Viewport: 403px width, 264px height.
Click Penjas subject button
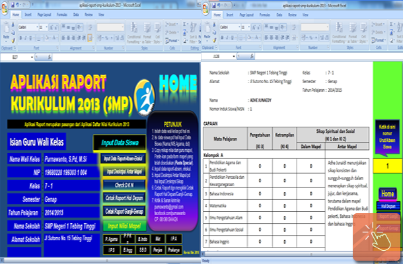[157, 250]
